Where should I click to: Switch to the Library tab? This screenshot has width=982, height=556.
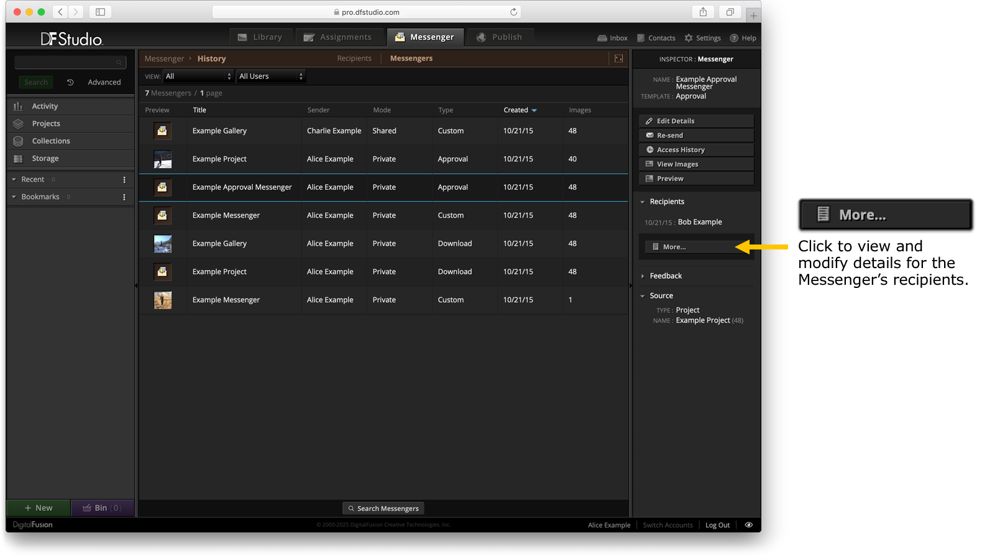[261, 37]
